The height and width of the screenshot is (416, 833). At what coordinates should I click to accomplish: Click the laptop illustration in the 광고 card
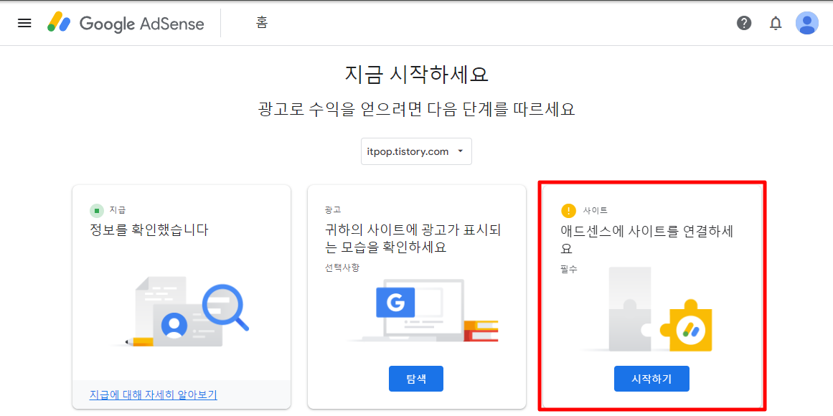click(423, 311)
